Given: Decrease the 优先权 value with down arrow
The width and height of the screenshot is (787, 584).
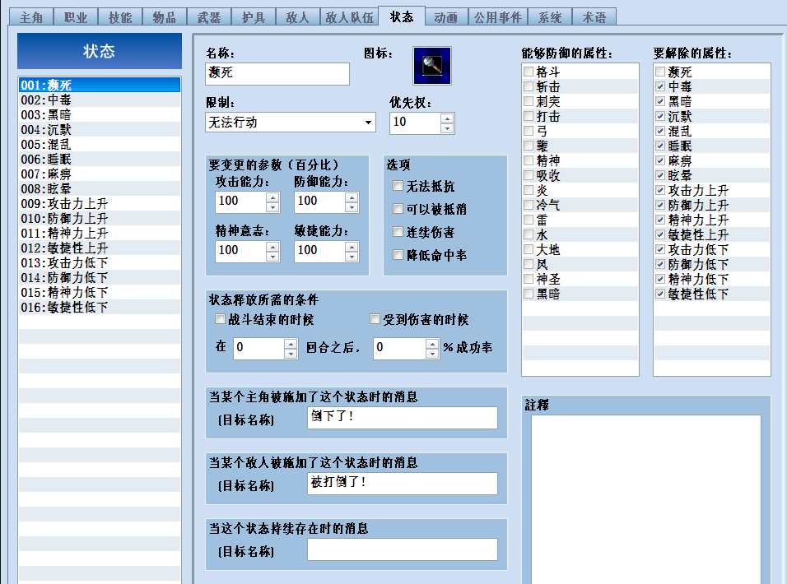Looking at the screenshot, I should coord(447,128).
